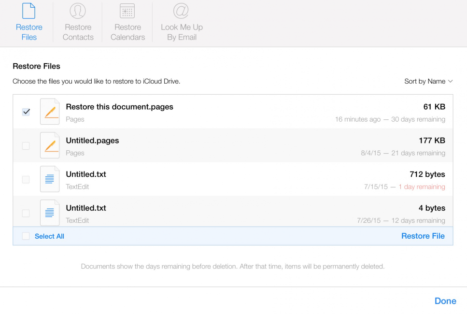Click TextEdit icon of 712 bytes Untitled.txt
467x314 pixels.
click(x=50, y=179)
